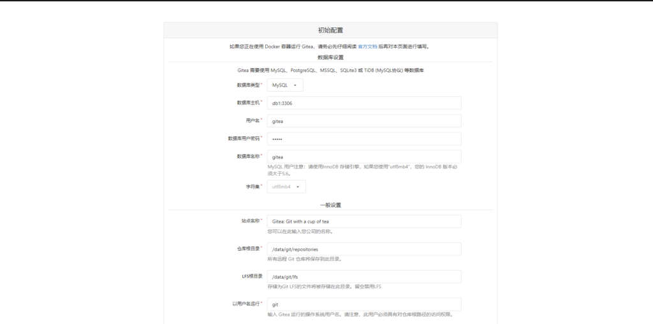Select the 以用户名运行 field containing git

point(363,304)
